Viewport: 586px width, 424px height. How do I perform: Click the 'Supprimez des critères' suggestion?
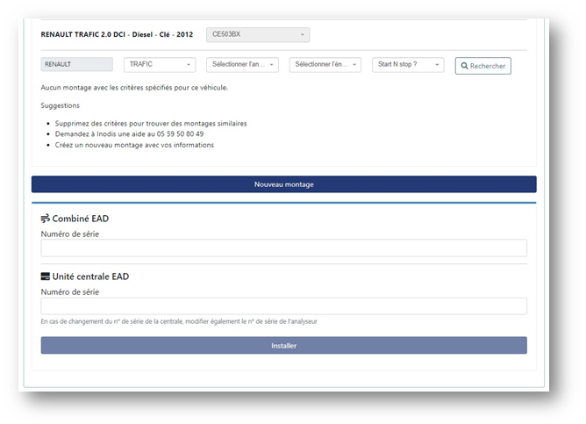(150, 124)
